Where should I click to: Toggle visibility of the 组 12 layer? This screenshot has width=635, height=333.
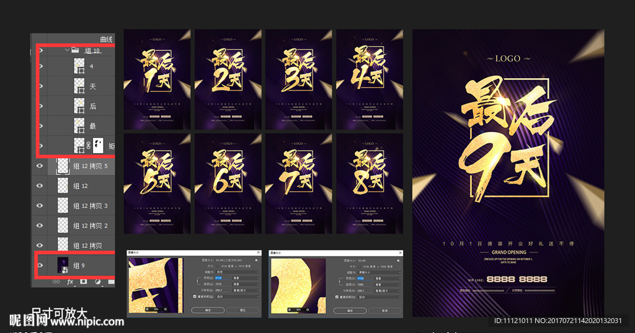[40, 185]
